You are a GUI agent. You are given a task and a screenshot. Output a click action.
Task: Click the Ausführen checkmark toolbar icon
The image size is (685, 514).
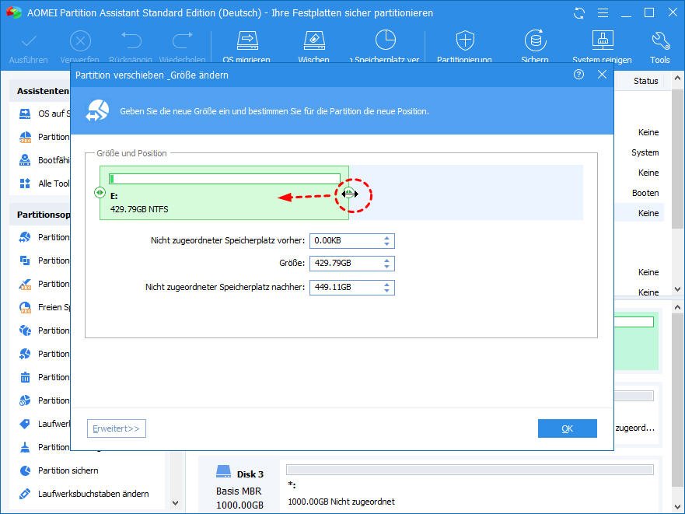(29, 41)
